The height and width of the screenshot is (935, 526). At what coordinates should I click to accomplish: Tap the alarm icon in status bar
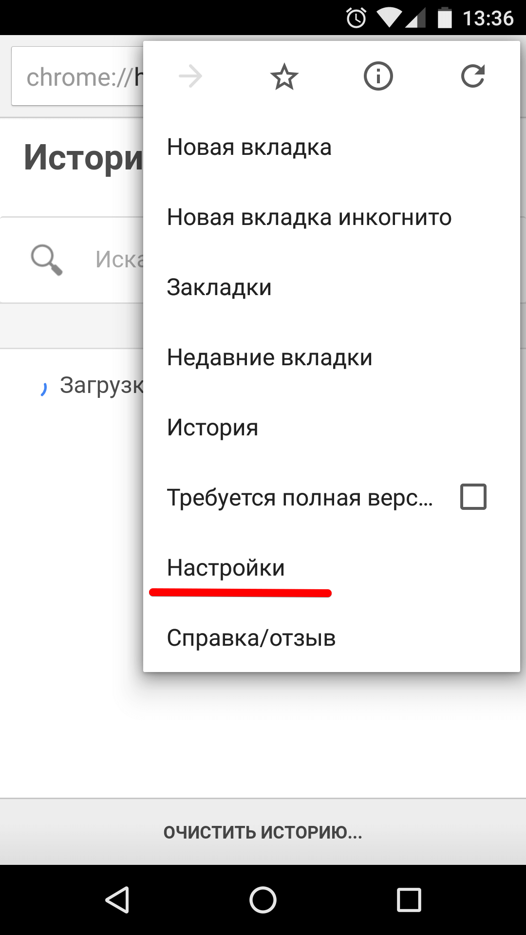tap(356, 19)
